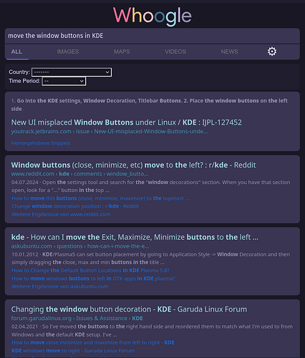Open the Reddit r/kde window buttons result
The height and width of the screenshot is (358, 305).
(133, 165)
